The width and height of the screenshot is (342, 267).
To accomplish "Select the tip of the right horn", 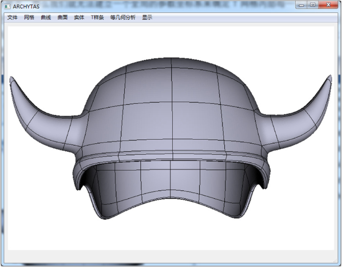I will coord(330,78).
